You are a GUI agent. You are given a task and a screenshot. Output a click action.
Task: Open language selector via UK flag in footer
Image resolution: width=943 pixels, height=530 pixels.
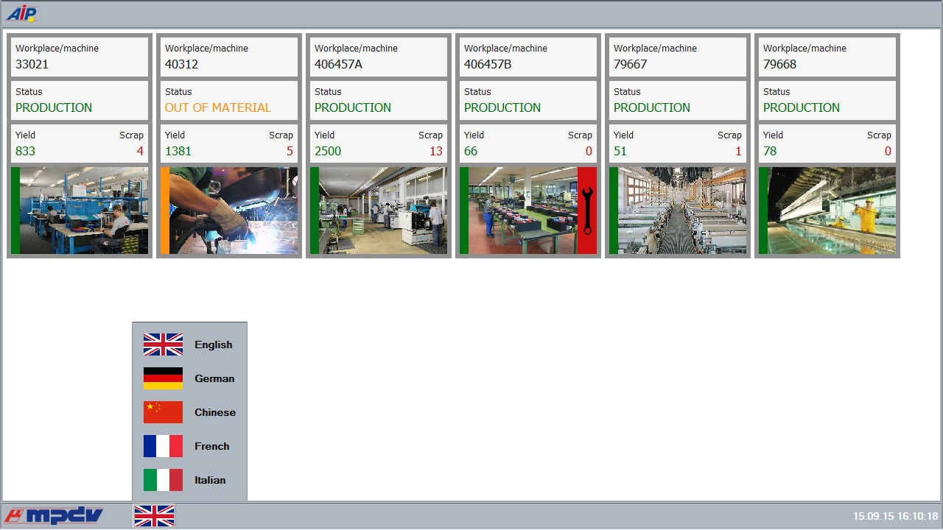coord(154,515)
